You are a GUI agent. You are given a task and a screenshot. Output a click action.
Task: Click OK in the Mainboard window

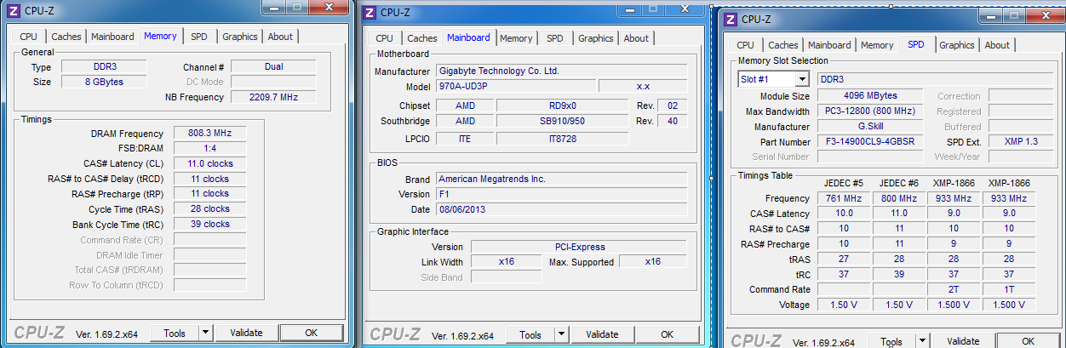(668, 334)
